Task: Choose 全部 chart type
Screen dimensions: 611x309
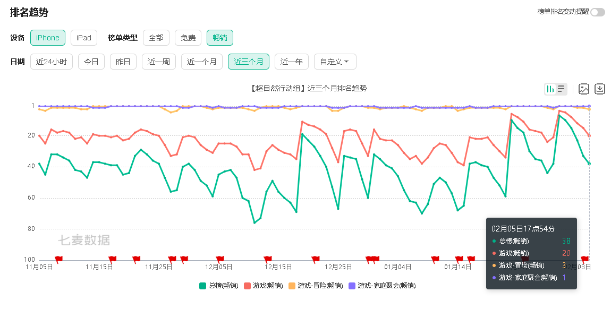Action: pyautogui.click(x=156, y=38)
